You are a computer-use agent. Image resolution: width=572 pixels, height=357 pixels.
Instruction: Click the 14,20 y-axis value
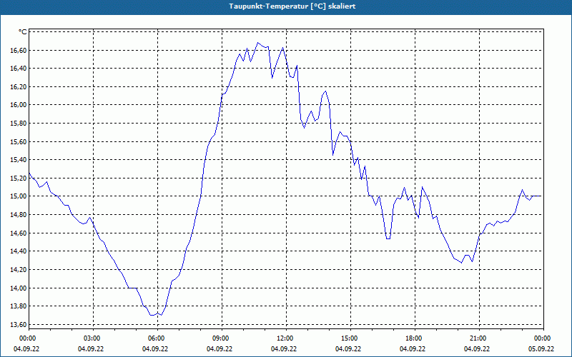[19, 270]
